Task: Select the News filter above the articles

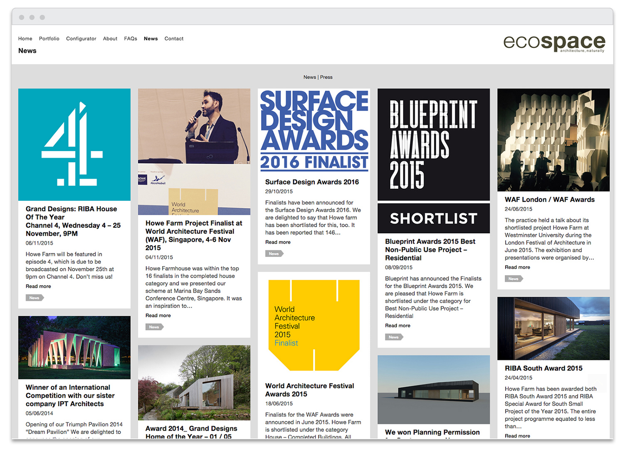Action: tap(309, 77)
